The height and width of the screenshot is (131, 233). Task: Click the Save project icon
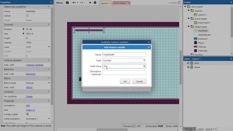pos(67,3)
